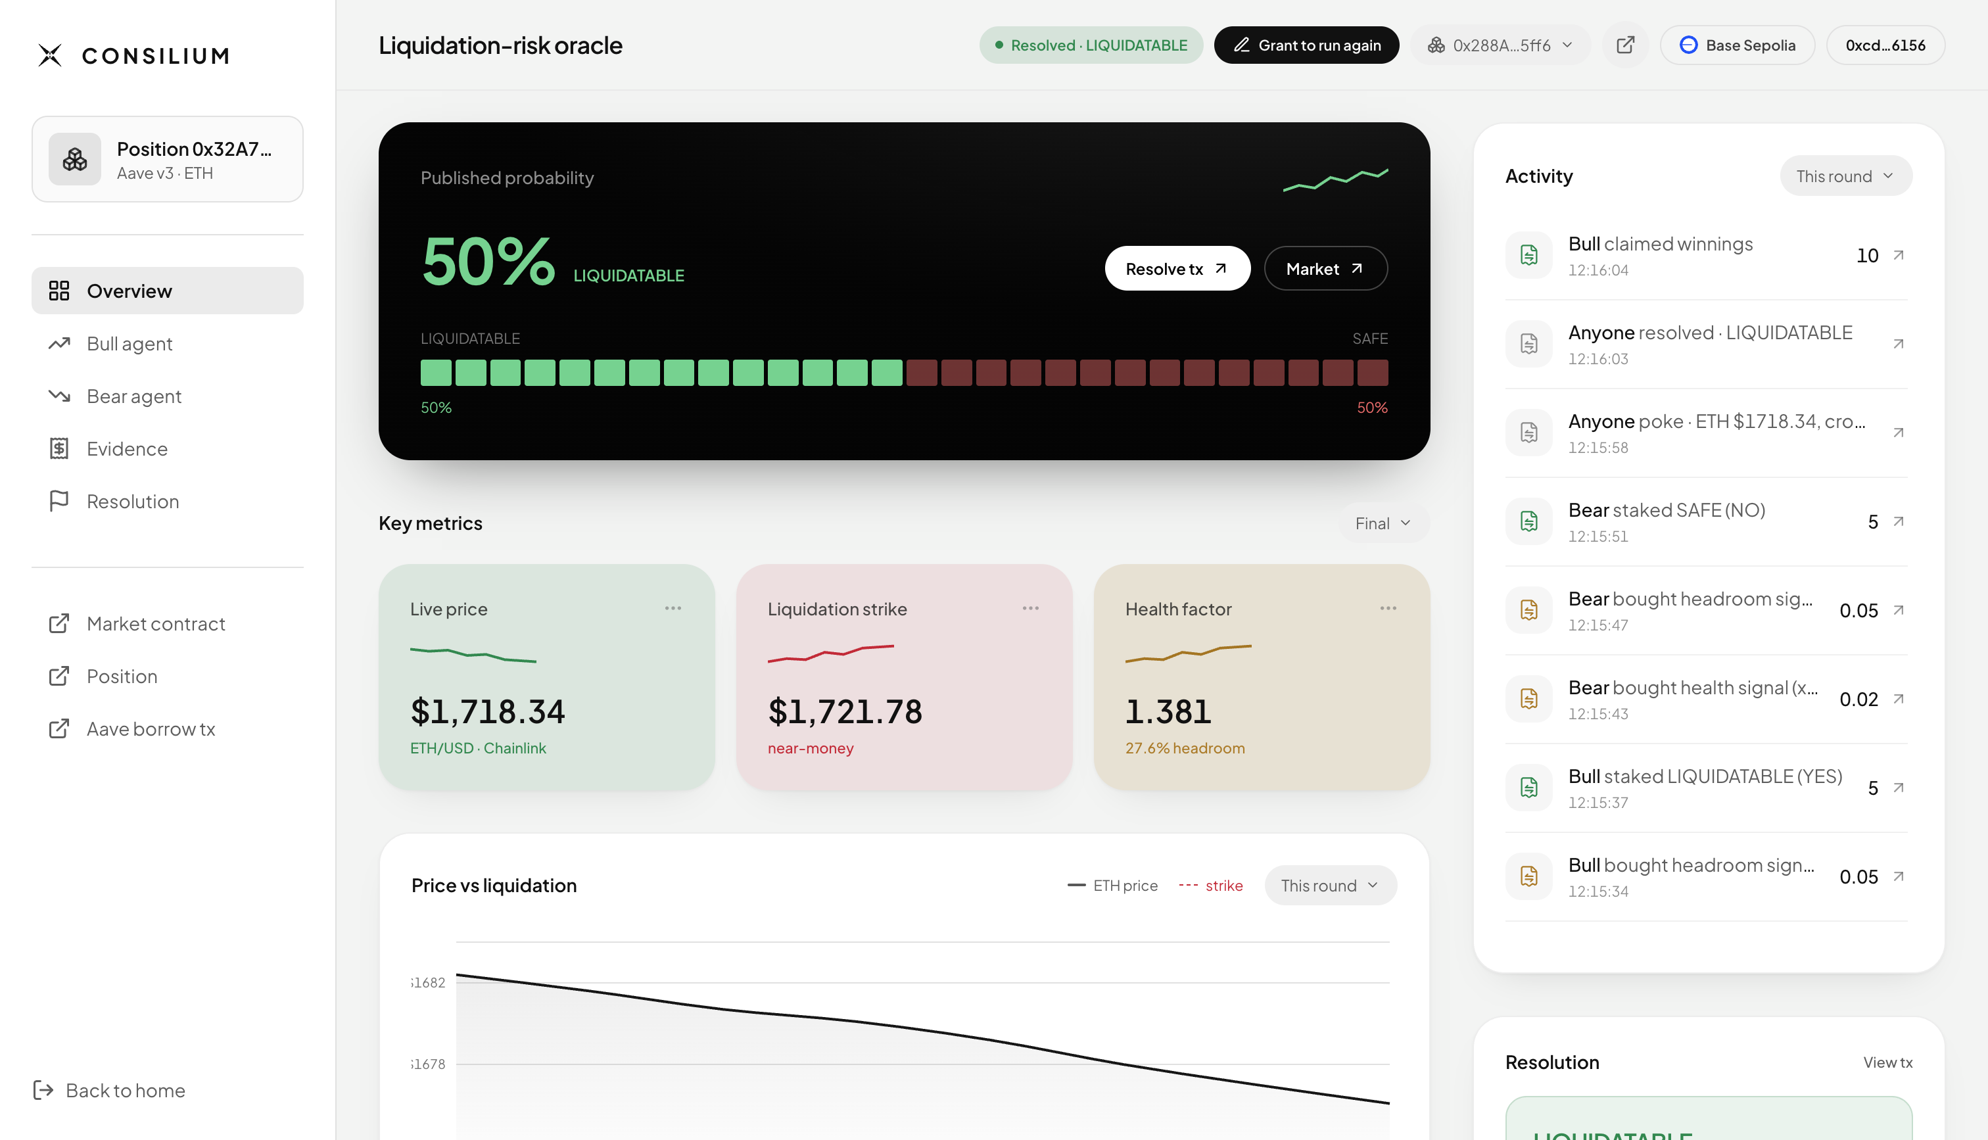Open arrow link for Bull bought headroom signal
This screenshot has height=1140, width=1988.
tap(1898, 876)
